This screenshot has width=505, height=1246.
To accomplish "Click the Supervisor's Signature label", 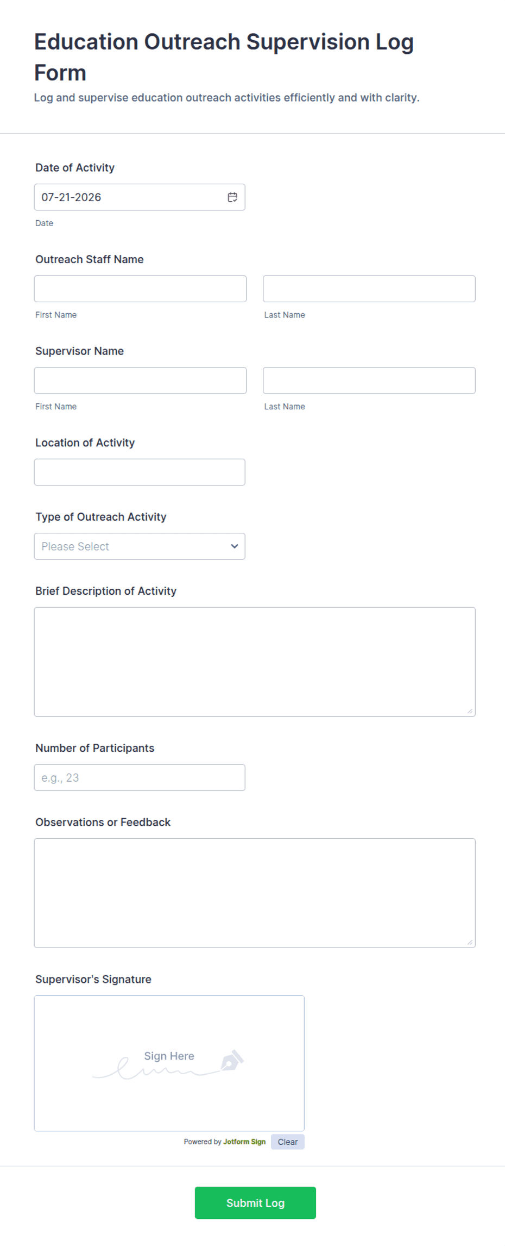I will pyautogui.click(x=93, y=979).
